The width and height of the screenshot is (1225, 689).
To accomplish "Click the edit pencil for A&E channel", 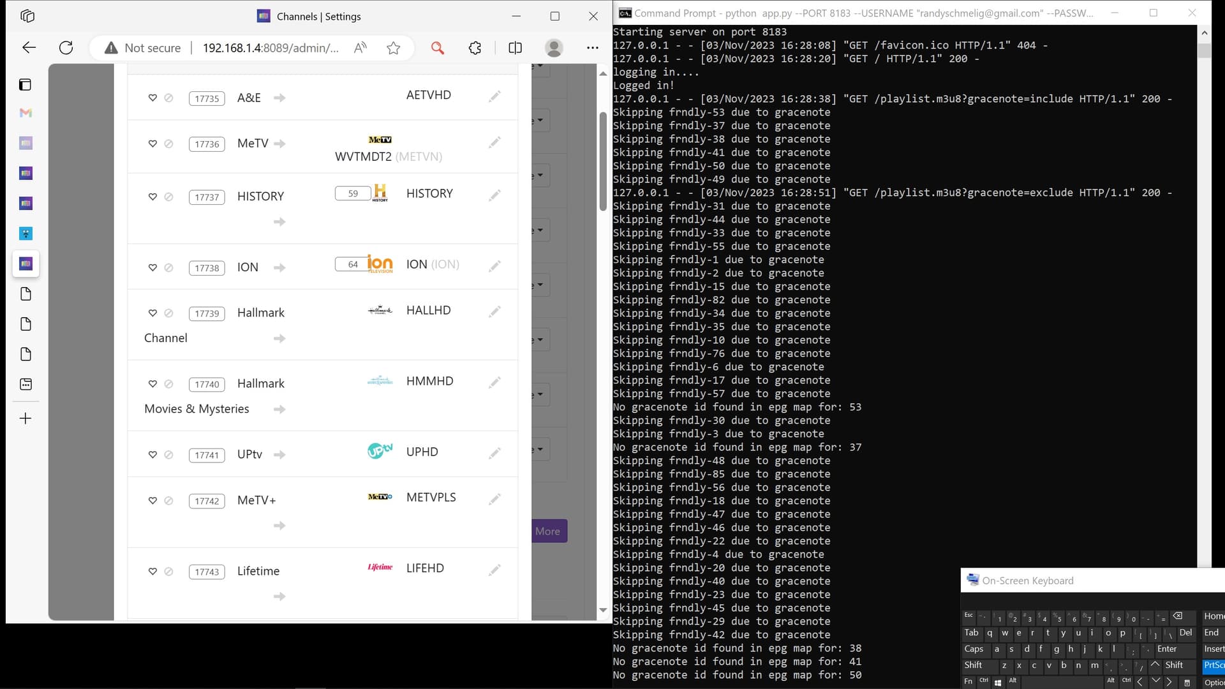I will pyautogui.click(x=494, y=96).
